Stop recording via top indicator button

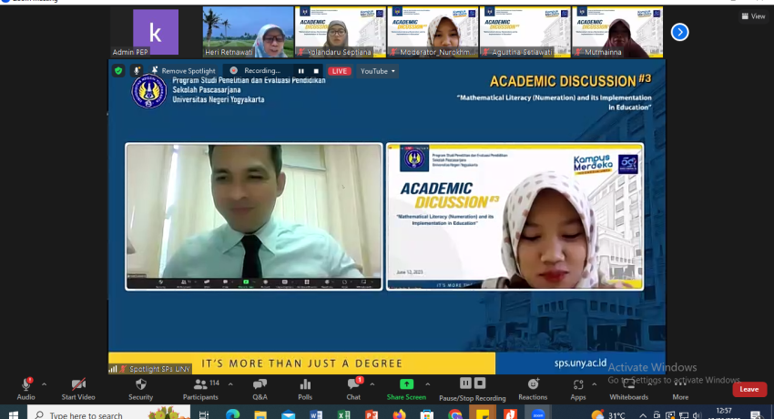pos(316,71)
